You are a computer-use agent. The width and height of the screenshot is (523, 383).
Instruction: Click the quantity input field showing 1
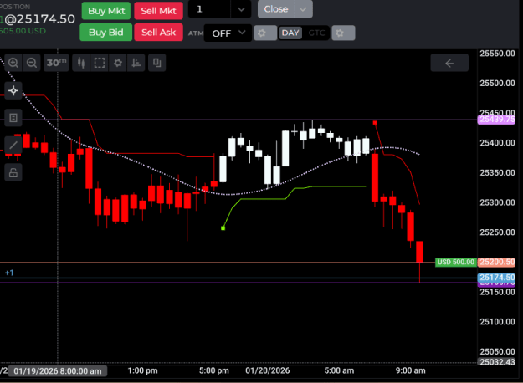click(209, 9)
